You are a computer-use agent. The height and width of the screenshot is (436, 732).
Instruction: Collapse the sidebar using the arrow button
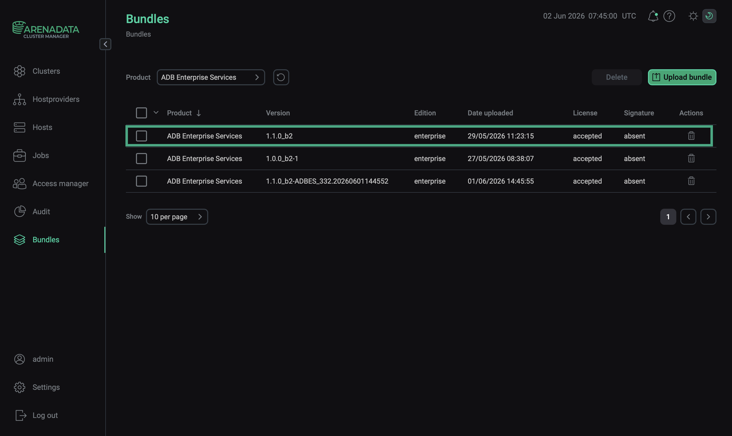105,44
